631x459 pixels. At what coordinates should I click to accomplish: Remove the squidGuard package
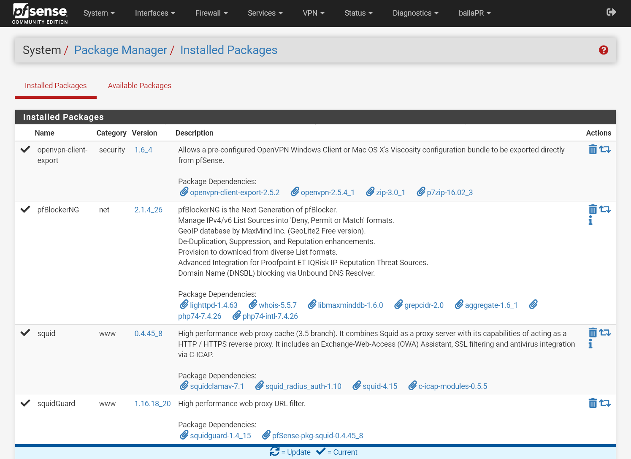(593, 403)
